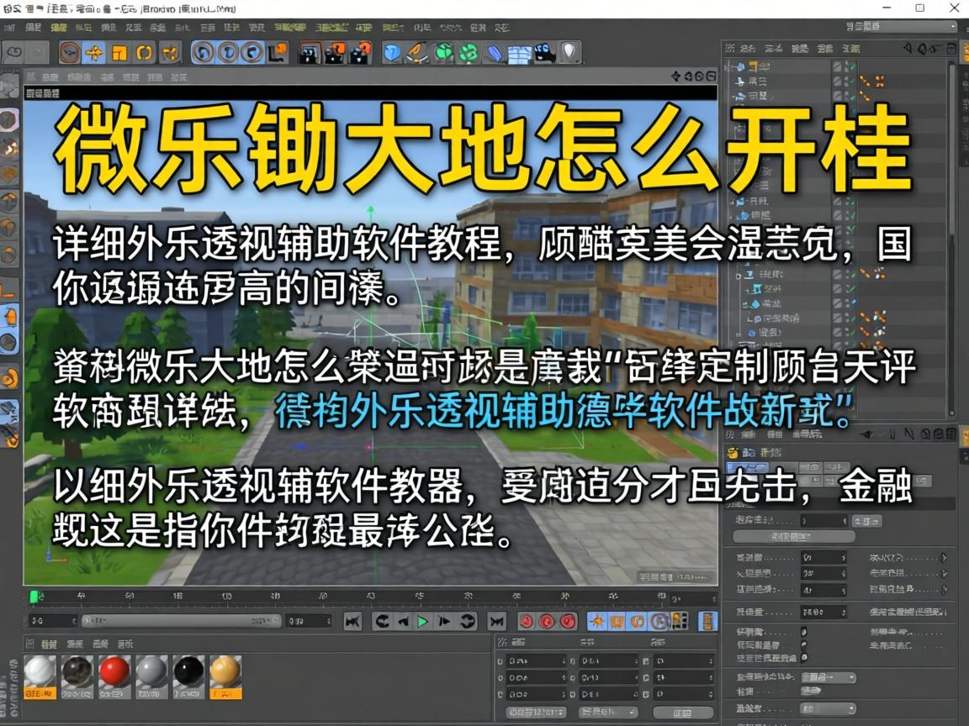This screenshot has width=969, height=726.
Task: Click the end frame field right of range bar
Action: [x=309, y=621]
